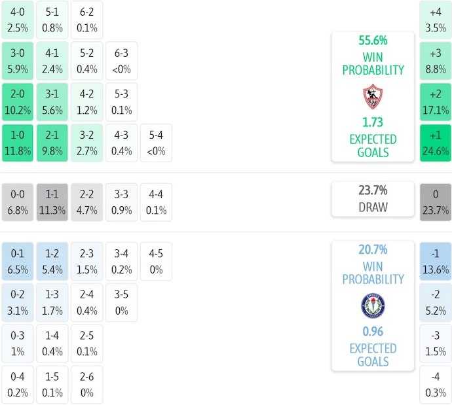Click the 0 margin draw box

[x=436, y=202]
